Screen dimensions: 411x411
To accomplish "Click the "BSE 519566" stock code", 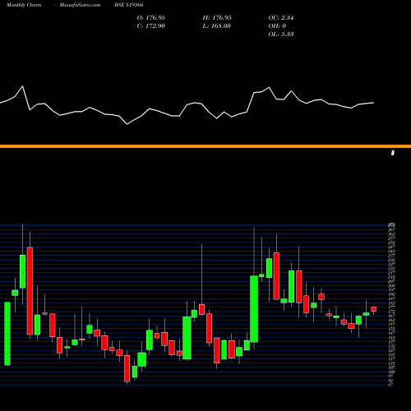I will (129, 5).
